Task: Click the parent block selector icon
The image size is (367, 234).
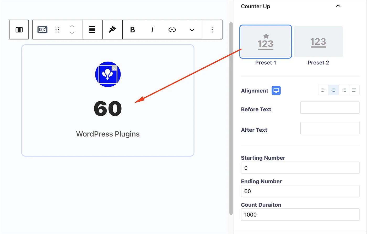Action: pos(19,30)
